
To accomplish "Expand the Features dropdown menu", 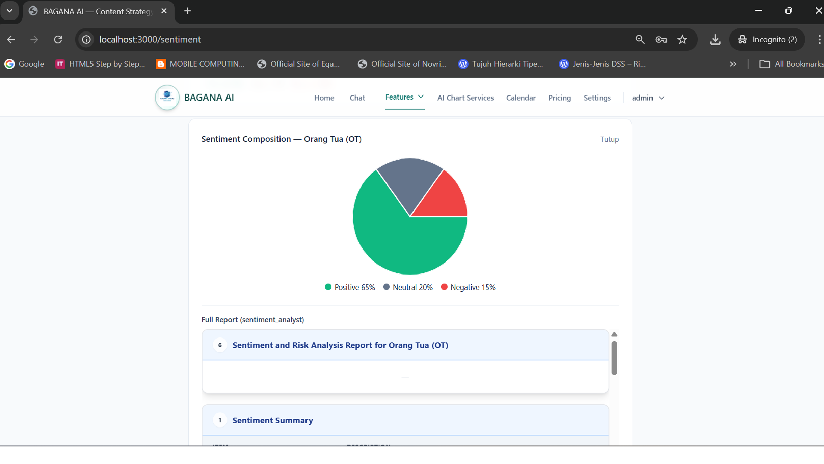I will click(404, 98).
